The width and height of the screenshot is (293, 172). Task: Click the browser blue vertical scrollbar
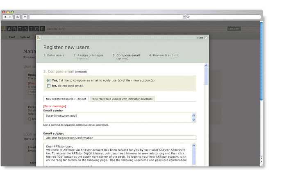(261, 61)
